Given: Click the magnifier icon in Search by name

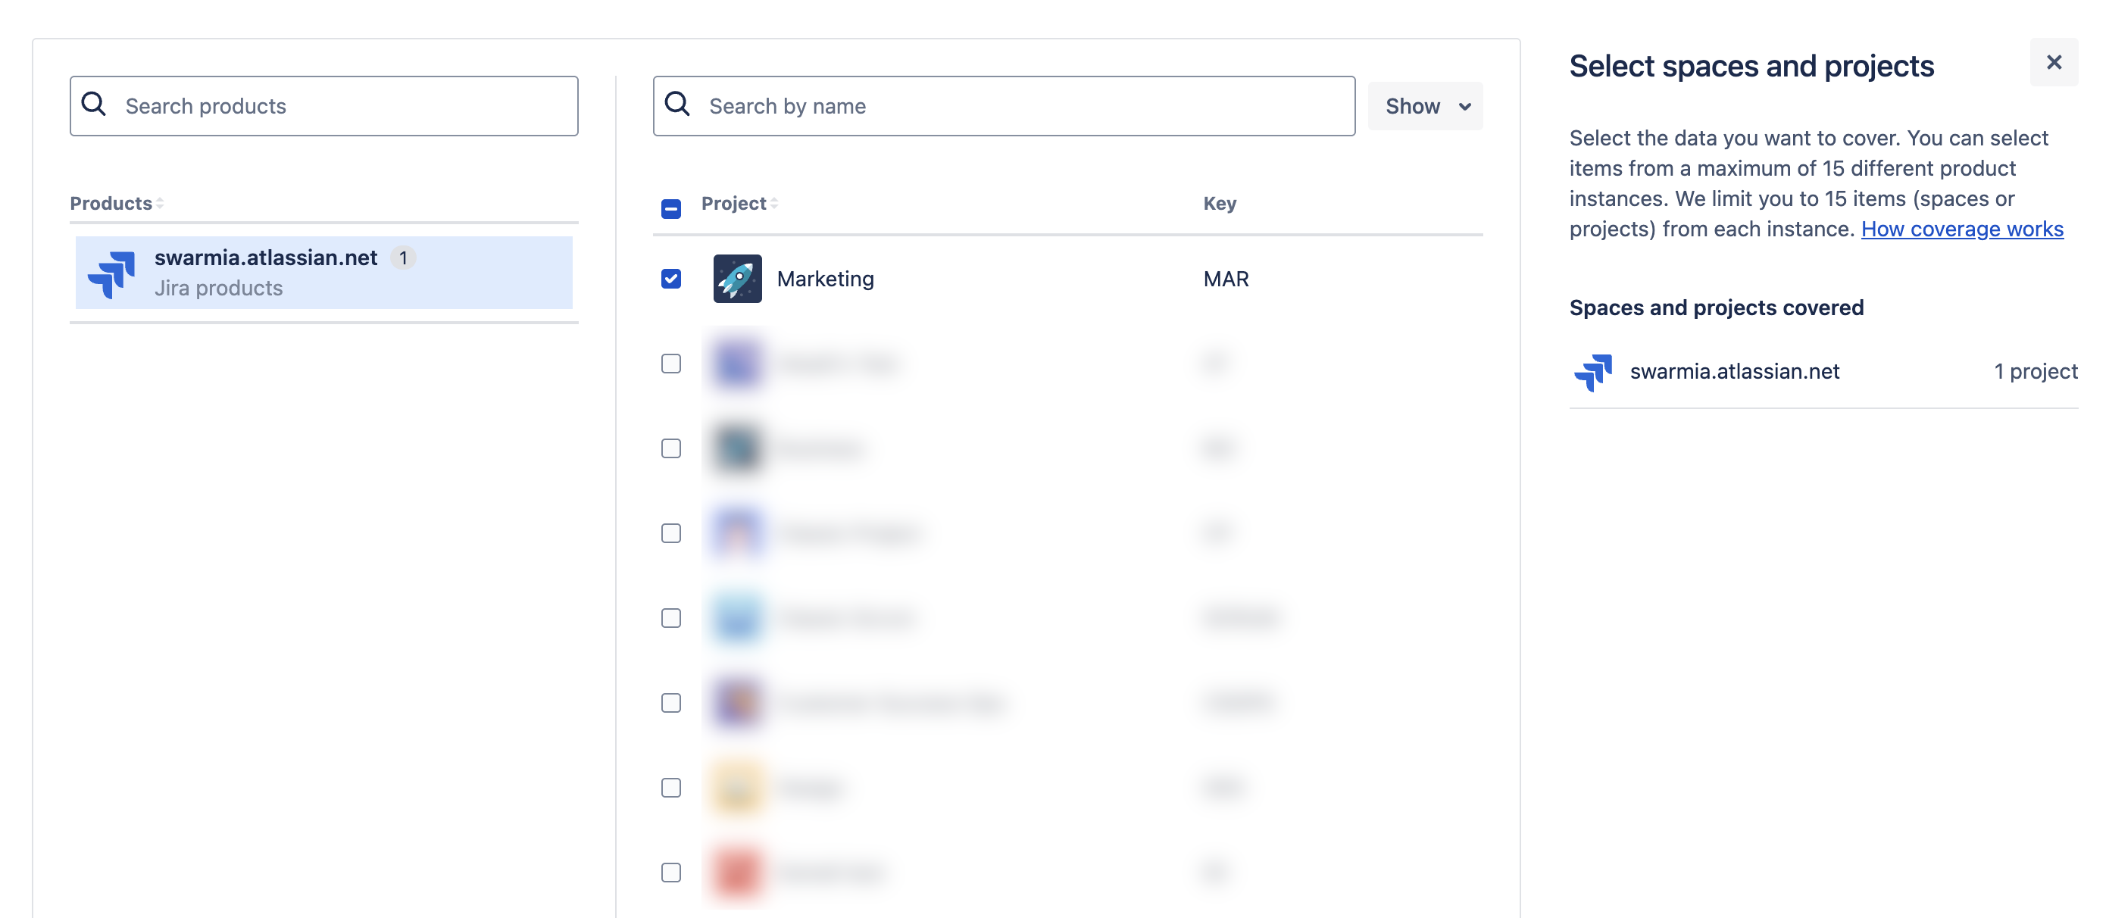Looking at the screenshot, I should 677,105.
